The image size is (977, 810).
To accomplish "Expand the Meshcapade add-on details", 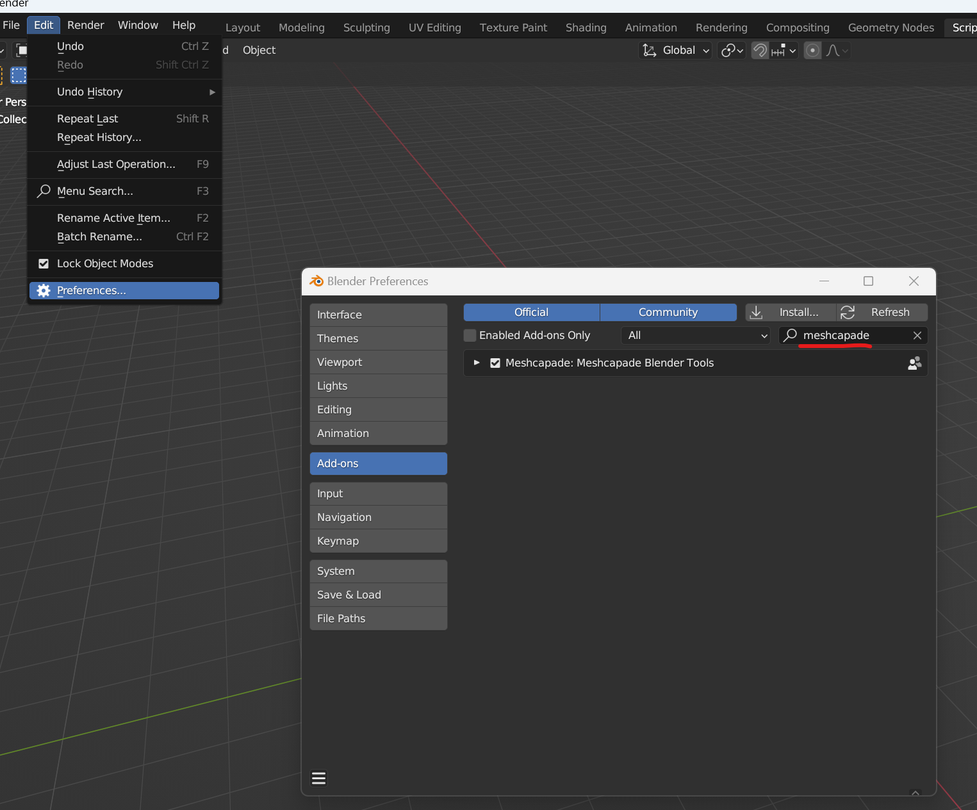I will [x=477, y=363].
